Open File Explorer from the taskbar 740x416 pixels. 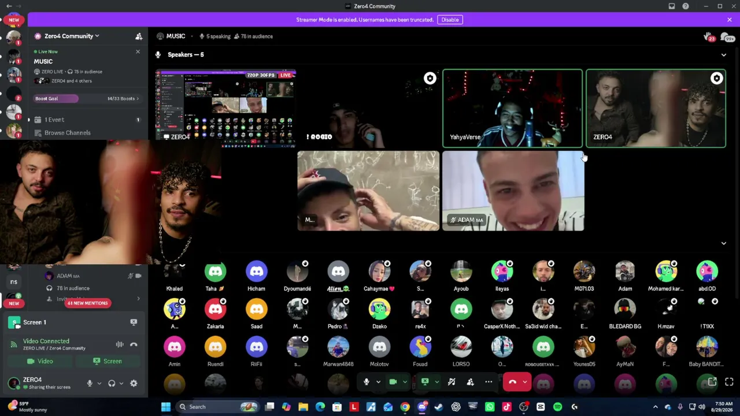(303, 407)
